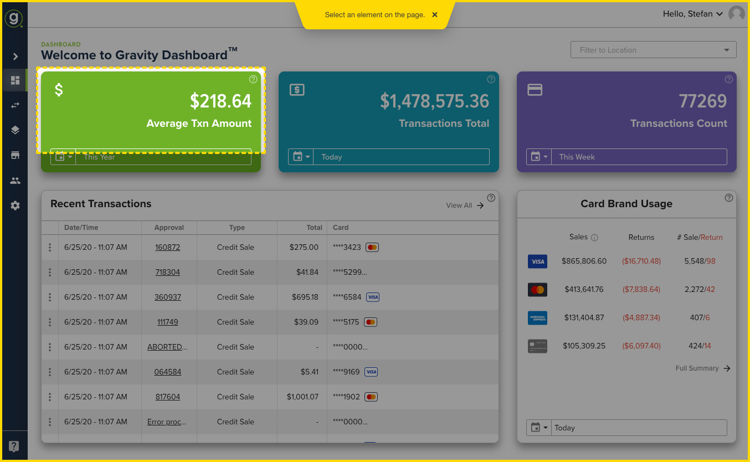Follow the View All transactions link
This screenshot has height=462, width=750.
[x=465, y=206]
